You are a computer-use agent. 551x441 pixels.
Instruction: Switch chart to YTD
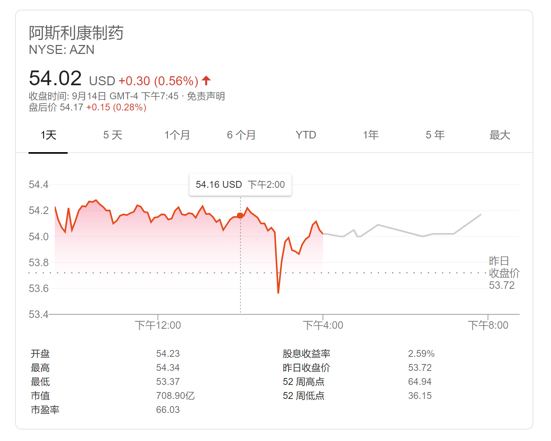click(306, 135)
